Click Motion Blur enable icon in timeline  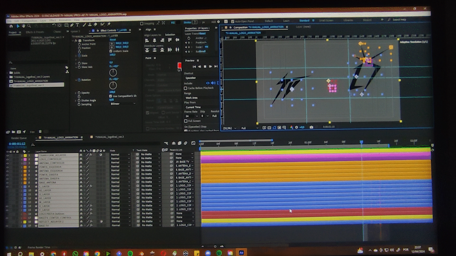pyautogui.click(x=185, y=143)
